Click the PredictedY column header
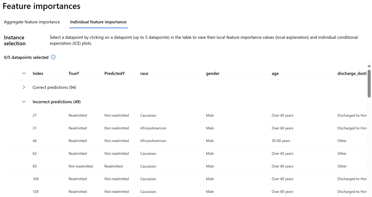The image size is (372, 197). 115,73
